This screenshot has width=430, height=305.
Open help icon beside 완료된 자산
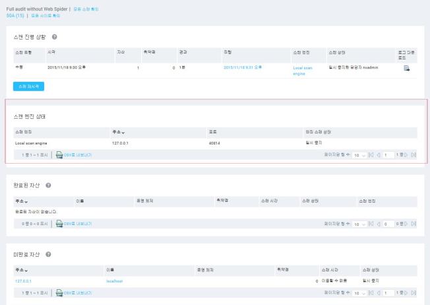[48, 184]
